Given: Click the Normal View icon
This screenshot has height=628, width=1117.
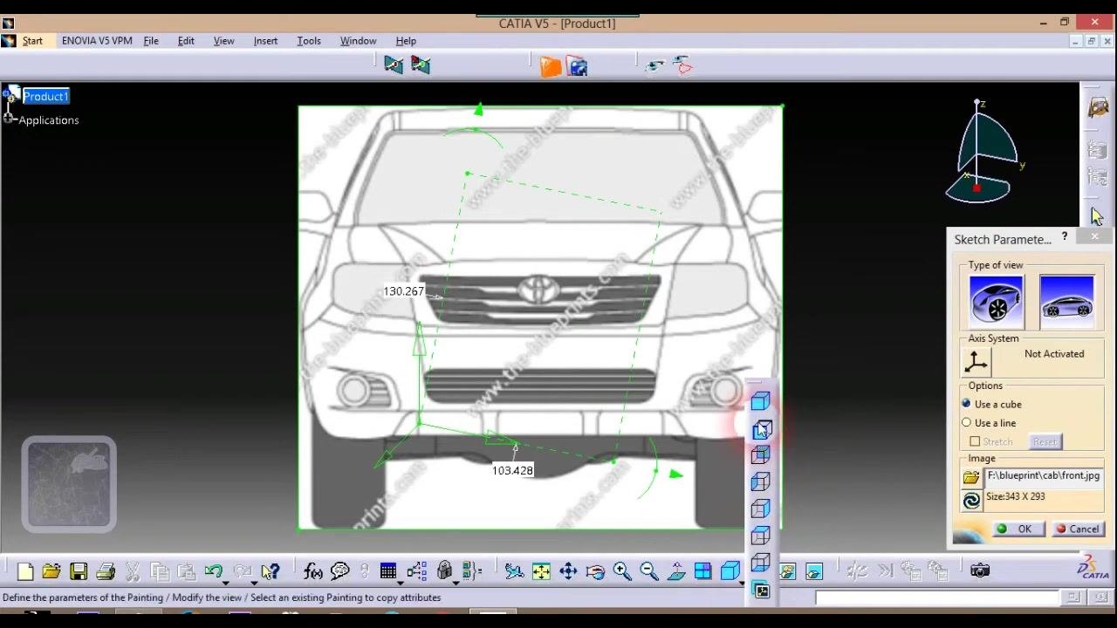Looking at the screenshot, I should point(676,571).
